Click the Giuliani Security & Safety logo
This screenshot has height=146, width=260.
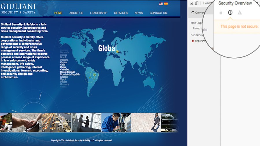pos(18,8)
